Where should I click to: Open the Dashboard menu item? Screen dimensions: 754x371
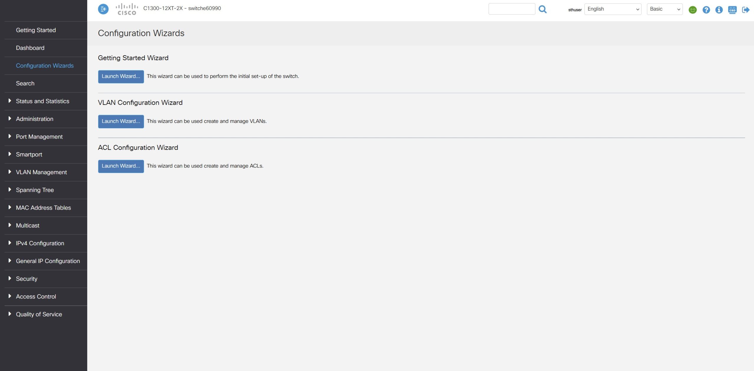[x=30, y=48]
